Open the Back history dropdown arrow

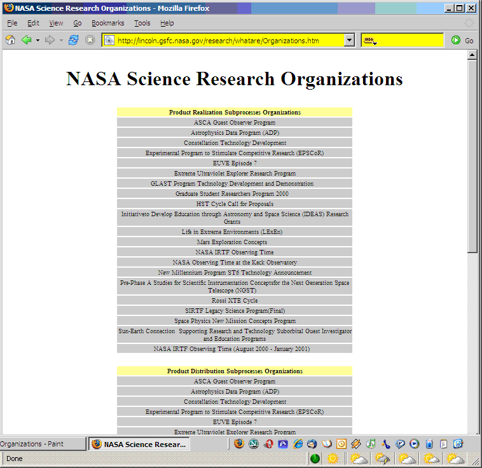[x=38, y=40]
